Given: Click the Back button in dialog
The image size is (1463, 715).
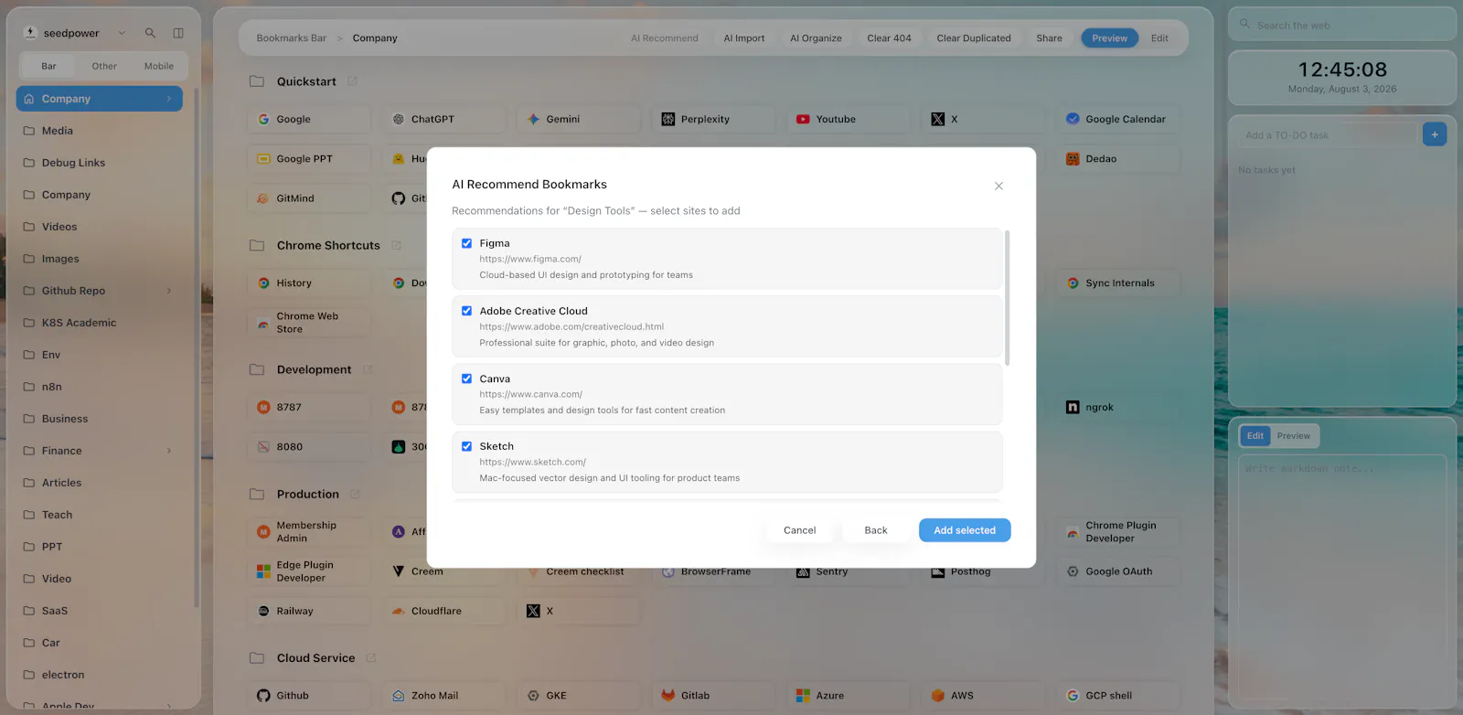Looking at the screenshot, I should tap(876, 530).
